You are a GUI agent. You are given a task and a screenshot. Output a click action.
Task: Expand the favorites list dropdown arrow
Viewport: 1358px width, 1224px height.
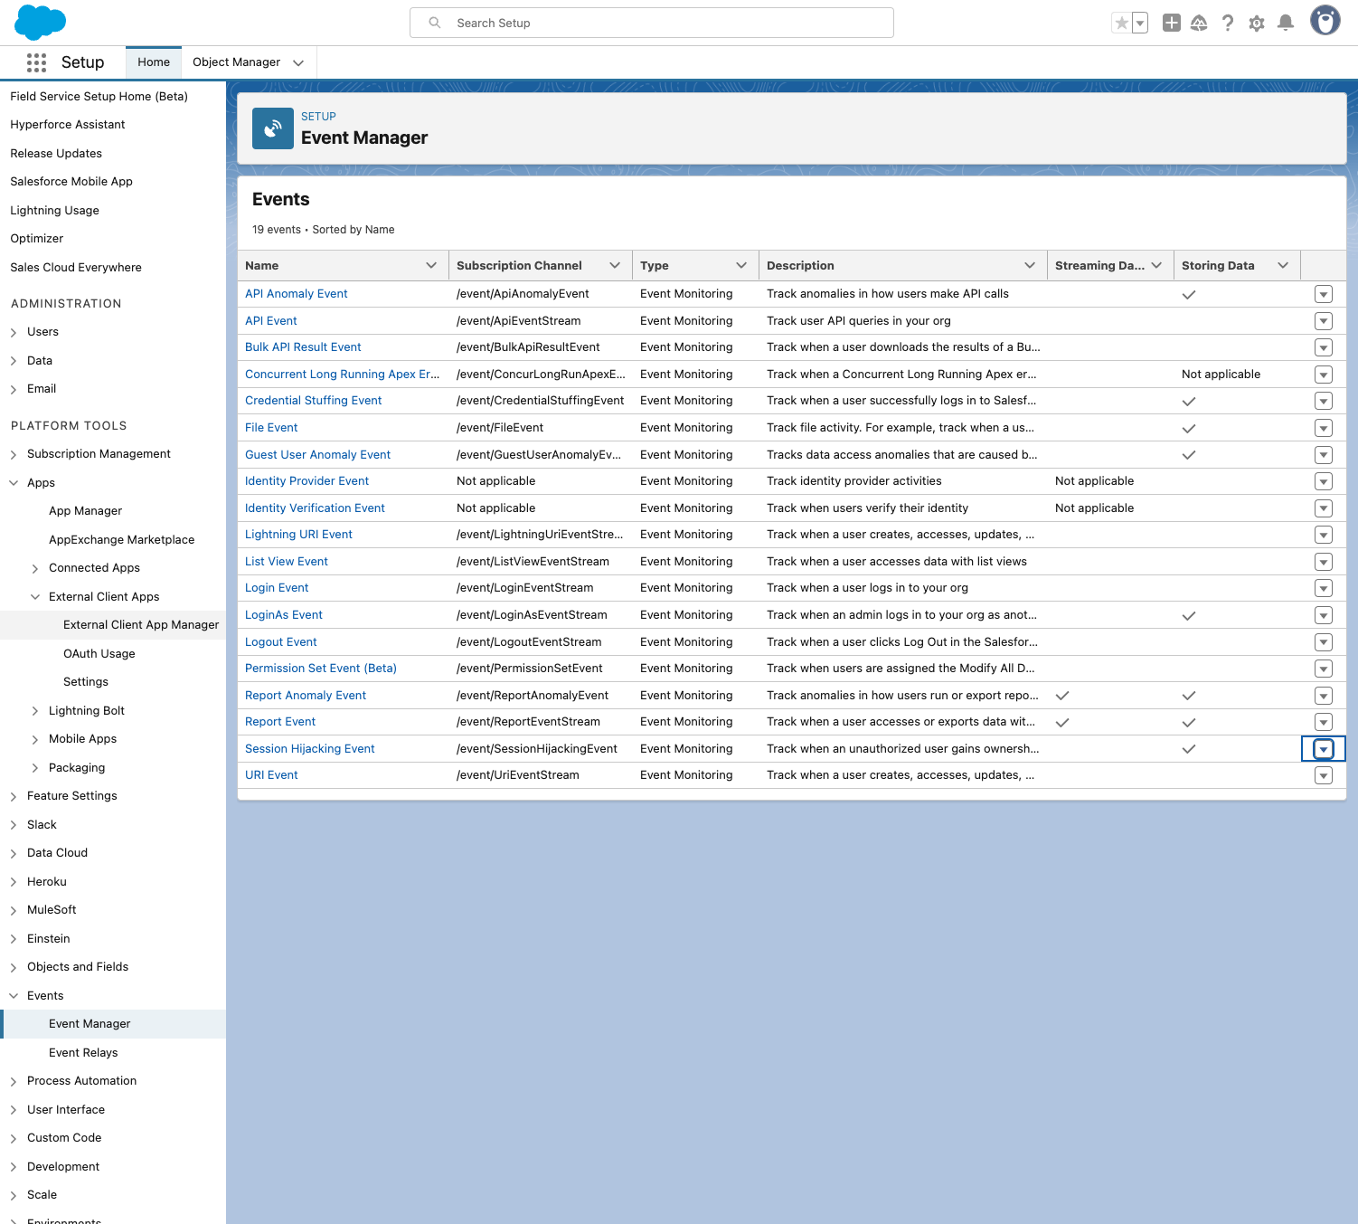click(x=1140, y=23)
